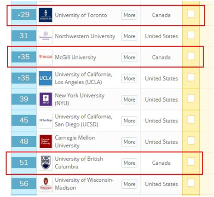This screenshot has height=197, width=214.
Task: Click the red Carnegie Mellon logo
Action: [x=46, y=142]
